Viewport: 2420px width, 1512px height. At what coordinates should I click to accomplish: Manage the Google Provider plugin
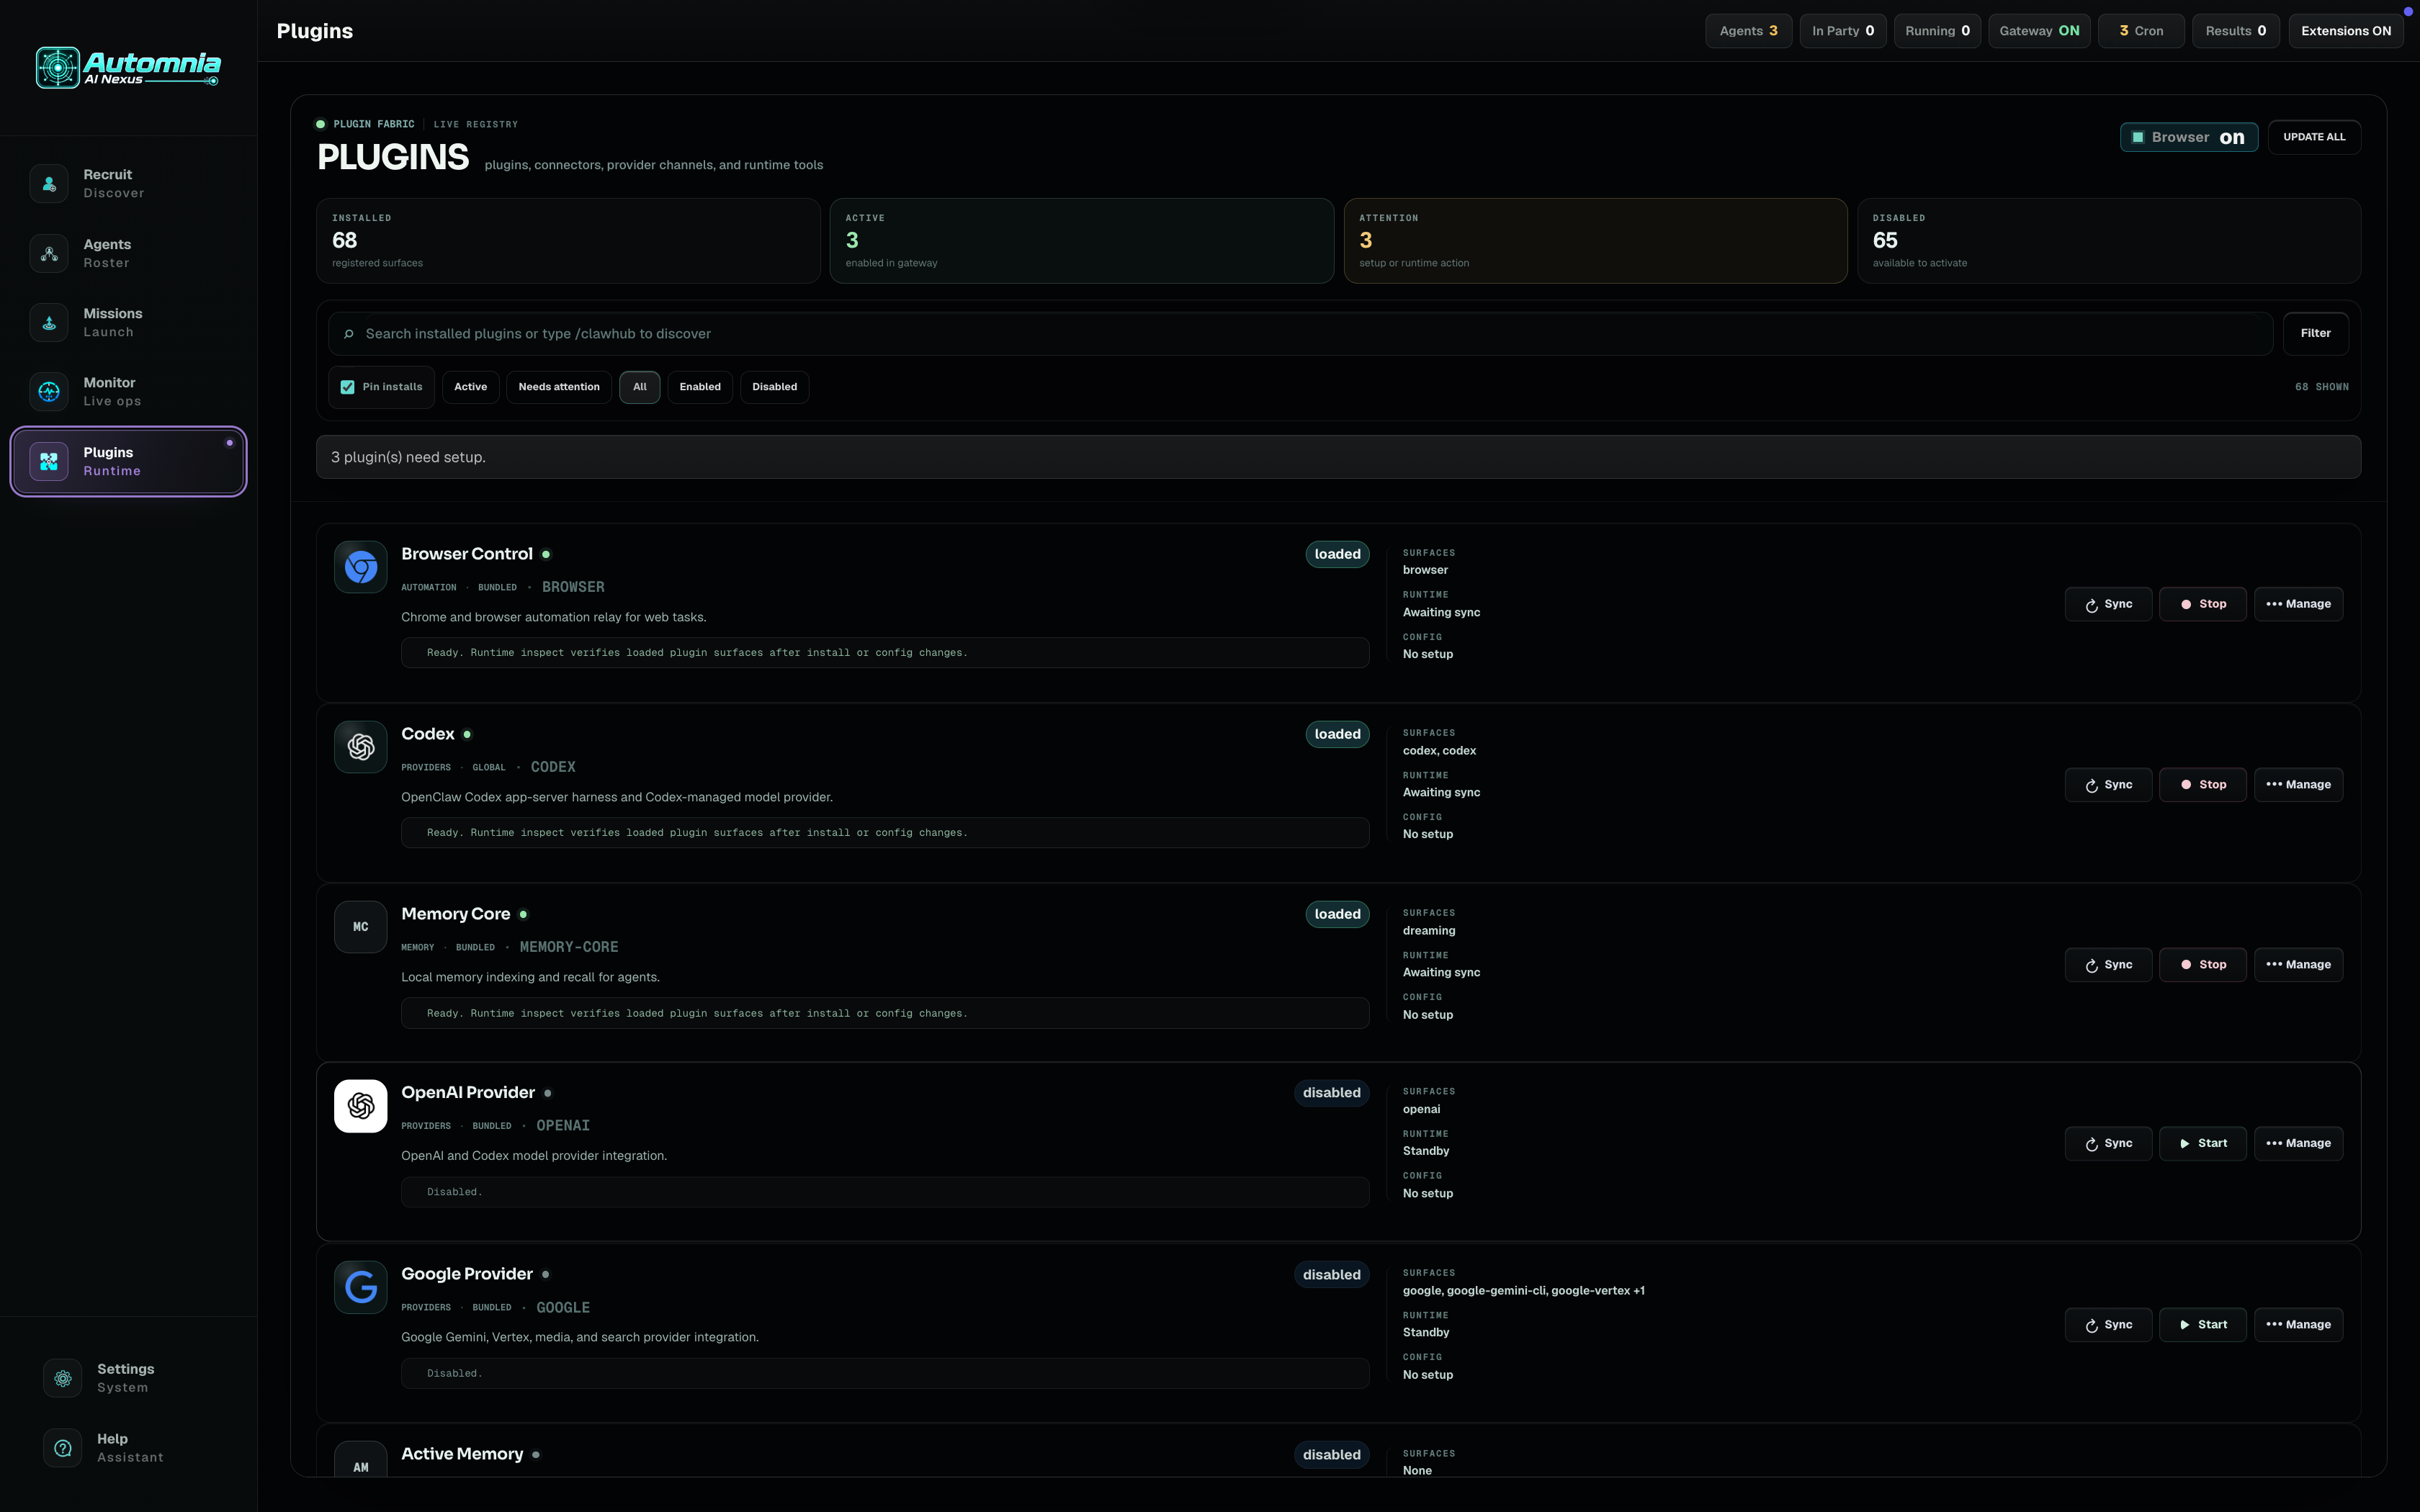2298,1325
